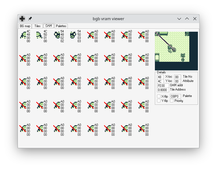Click the Palette field showing OBP0

coord(175,96)
